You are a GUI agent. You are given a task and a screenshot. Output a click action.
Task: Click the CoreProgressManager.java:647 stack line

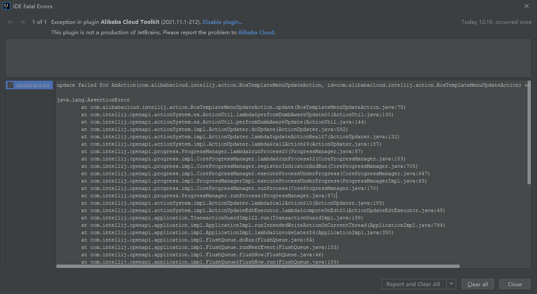pos(255,173)
